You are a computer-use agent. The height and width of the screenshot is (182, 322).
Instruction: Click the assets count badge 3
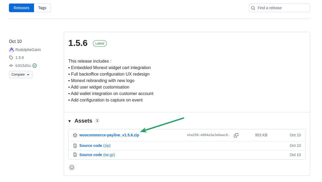97,121
